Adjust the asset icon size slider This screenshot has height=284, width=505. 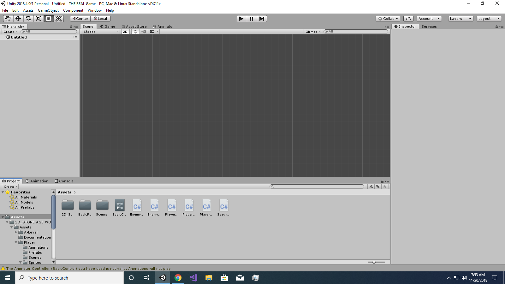click(374, 262)
